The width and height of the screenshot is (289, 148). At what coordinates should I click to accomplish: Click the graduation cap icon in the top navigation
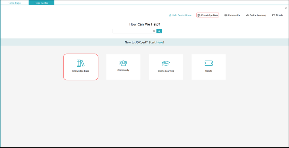coord(247,15)
